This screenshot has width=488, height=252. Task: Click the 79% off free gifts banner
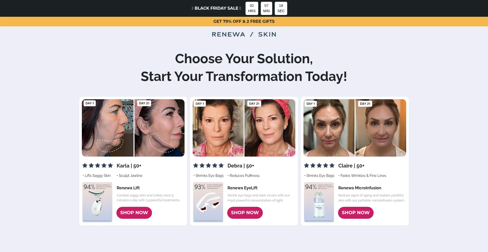tap(244, 22)
